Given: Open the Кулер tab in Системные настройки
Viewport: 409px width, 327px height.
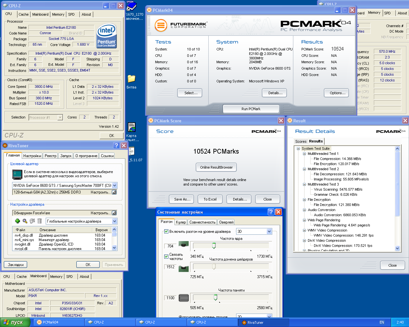Looking at the screenshot, I should [x=181, y=222].
